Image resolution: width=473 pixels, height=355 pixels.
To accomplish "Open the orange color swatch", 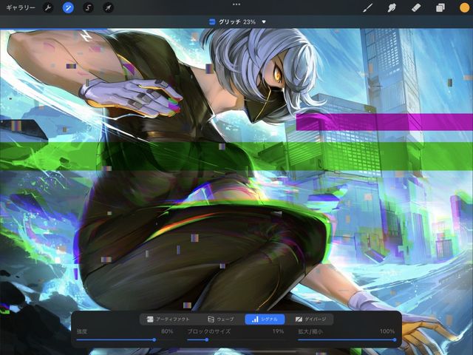I will click(x=464, y=7).
